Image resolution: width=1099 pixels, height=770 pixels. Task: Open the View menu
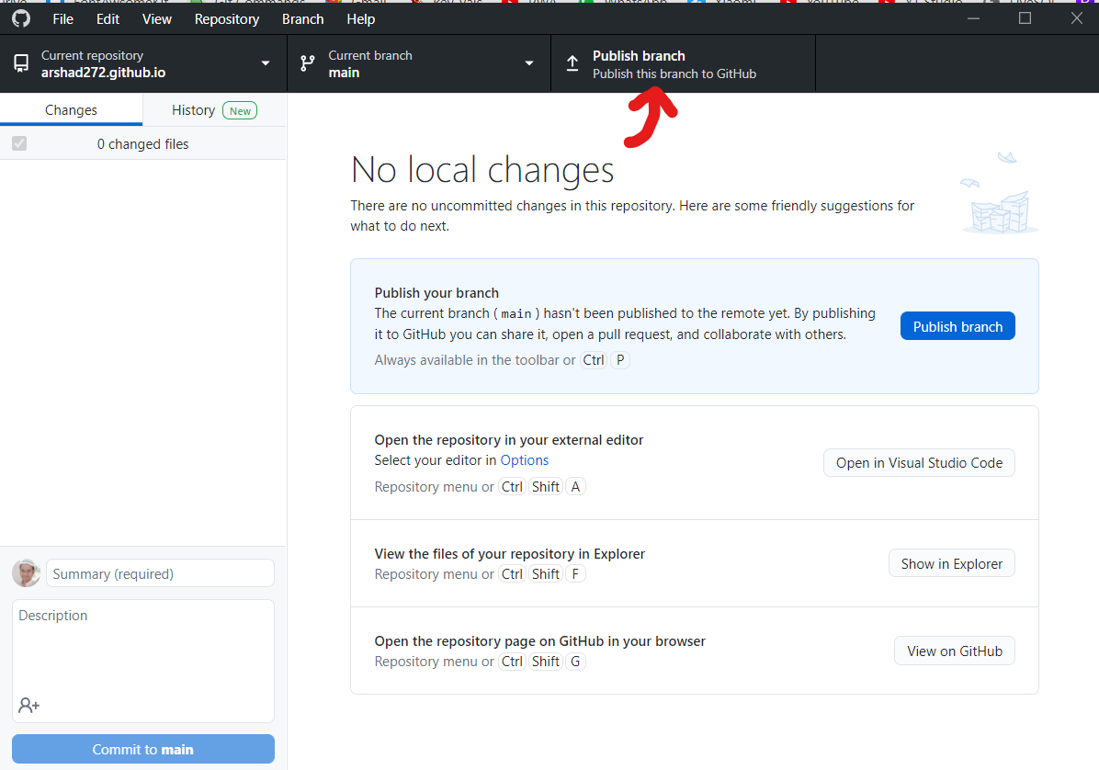tap(156, 19)
